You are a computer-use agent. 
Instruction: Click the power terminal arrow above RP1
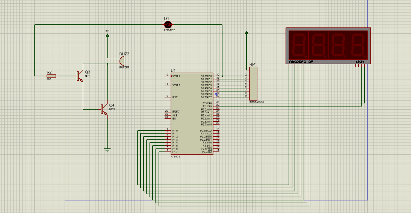[x=246, y=32]
